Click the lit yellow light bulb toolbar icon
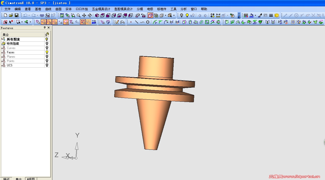325x180 pixels. pos(187,15)
